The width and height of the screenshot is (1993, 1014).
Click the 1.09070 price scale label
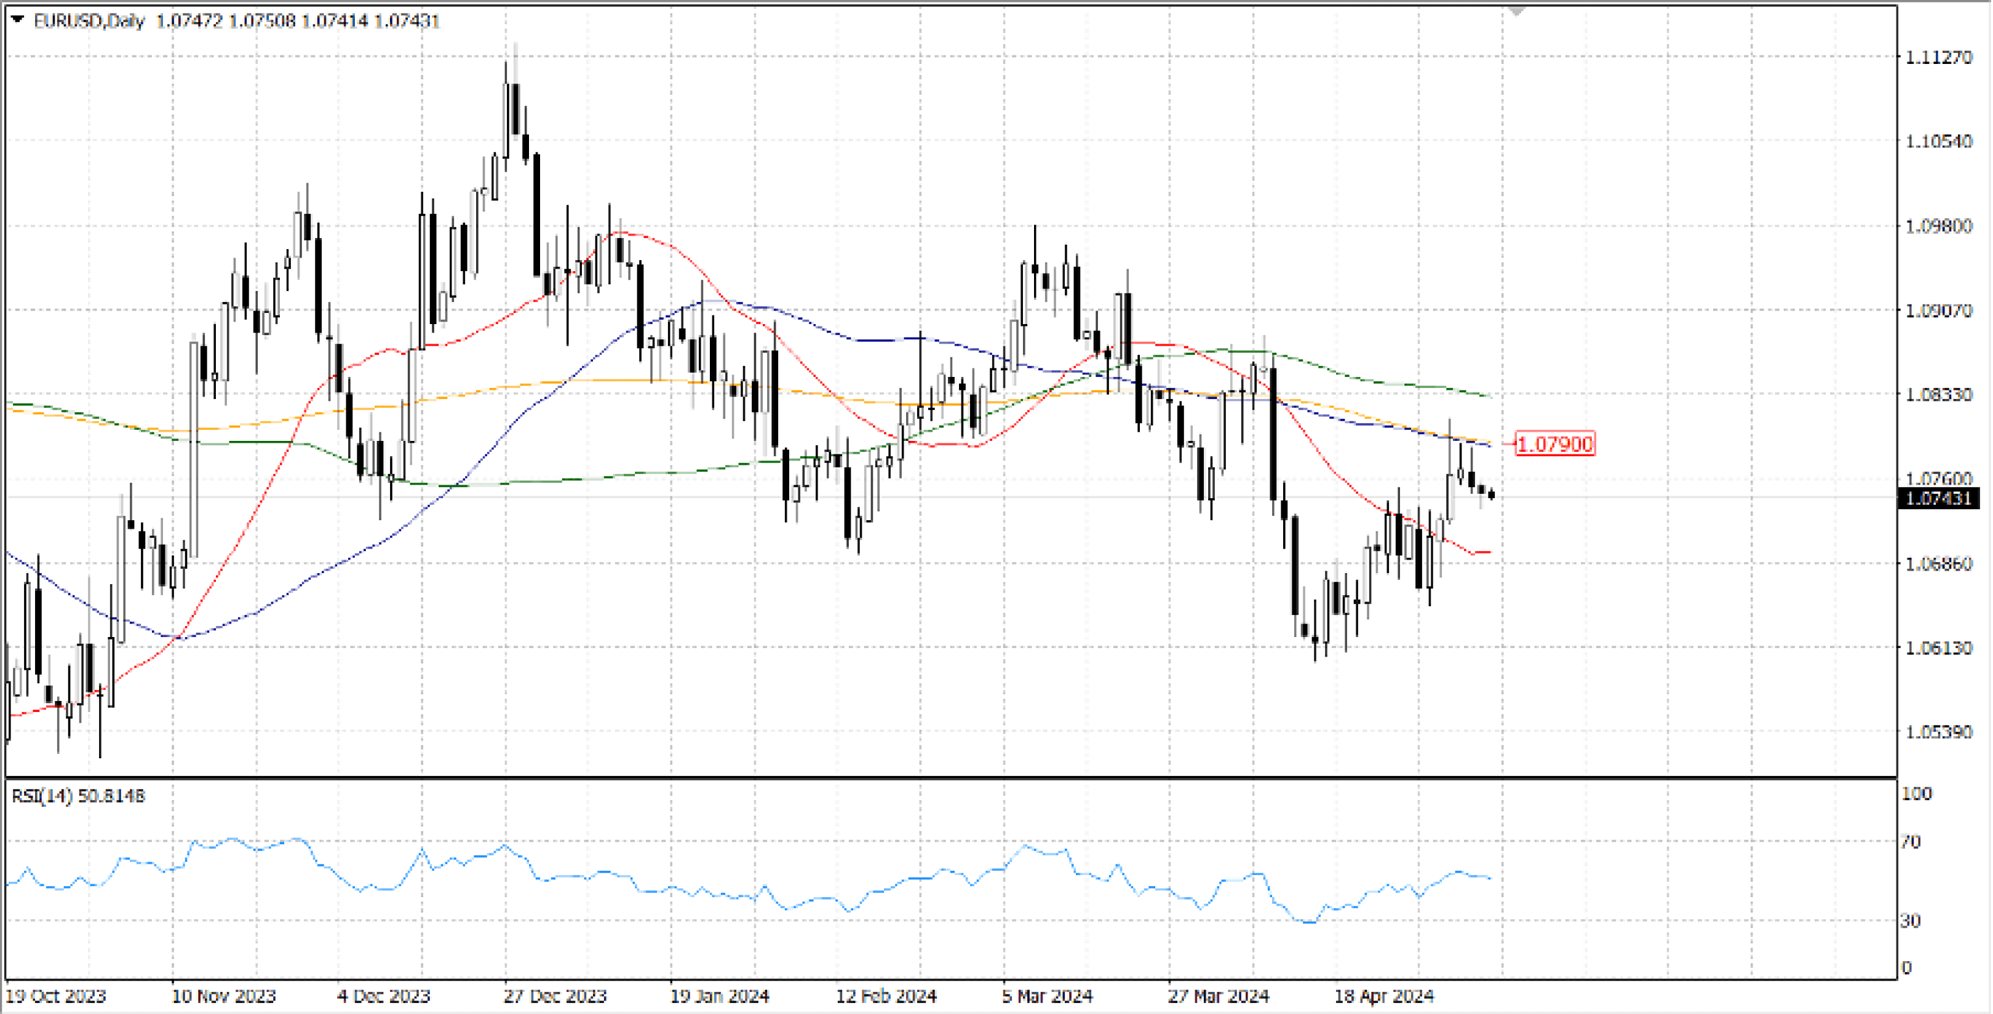pos(1938,310)
